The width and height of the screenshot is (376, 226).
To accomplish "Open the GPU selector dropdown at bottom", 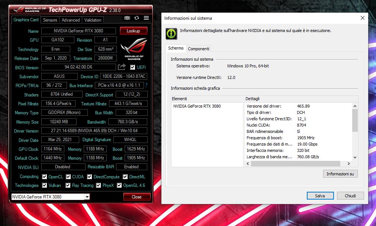I will coord(87,197).
